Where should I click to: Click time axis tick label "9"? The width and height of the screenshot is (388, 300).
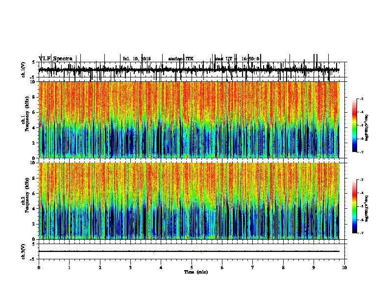314,268
